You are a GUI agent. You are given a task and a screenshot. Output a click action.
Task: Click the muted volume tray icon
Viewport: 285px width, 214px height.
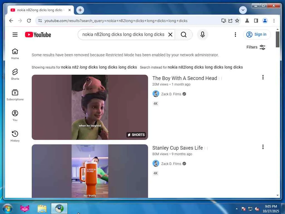(x=257, y=209)
